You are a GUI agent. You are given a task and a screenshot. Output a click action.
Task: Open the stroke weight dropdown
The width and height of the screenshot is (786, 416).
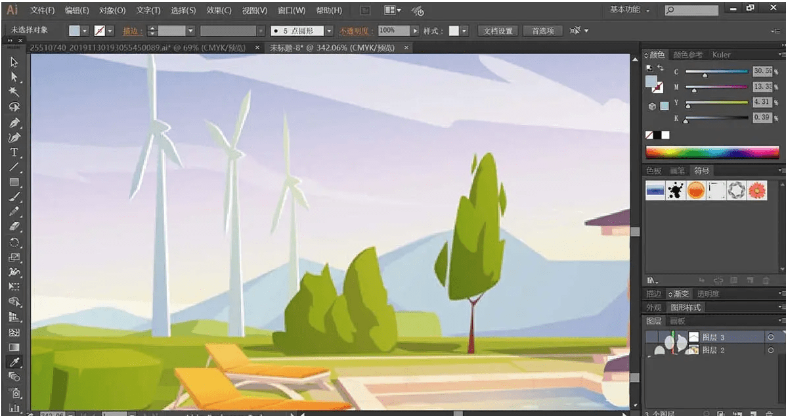point(190,31)
